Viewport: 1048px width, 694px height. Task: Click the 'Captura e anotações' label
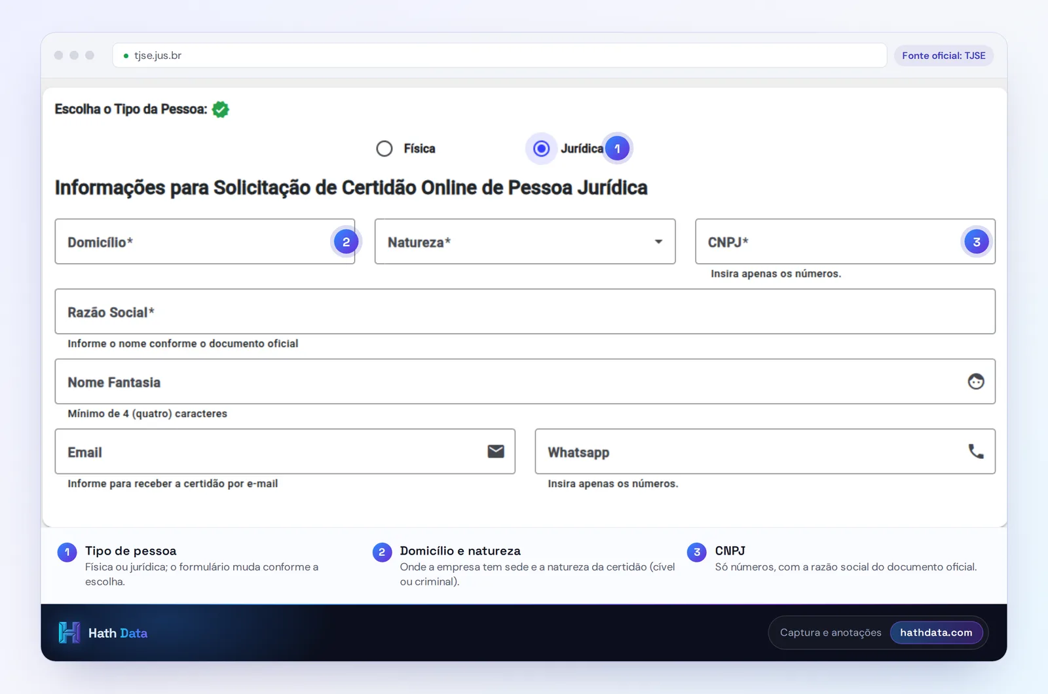pyautogui.click(x=831, y=632)
